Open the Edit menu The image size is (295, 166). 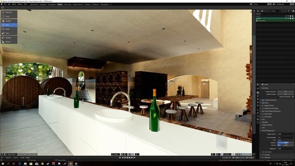(9, 4)
